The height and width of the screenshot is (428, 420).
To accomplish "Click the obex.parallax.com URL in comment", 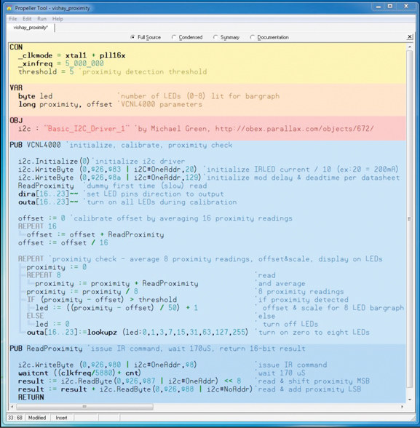I will coord(294,129).
